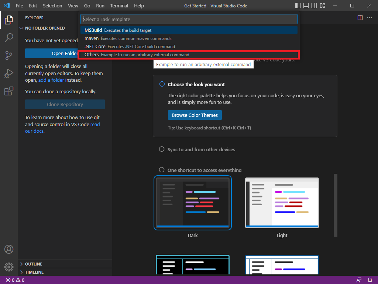The image size is (378, 284).
Task: Open the feedback icon in status bar
Action: tap(359, 280)
